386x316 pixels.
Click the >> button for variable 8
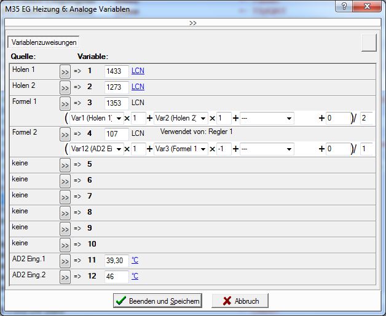[65, 213]
